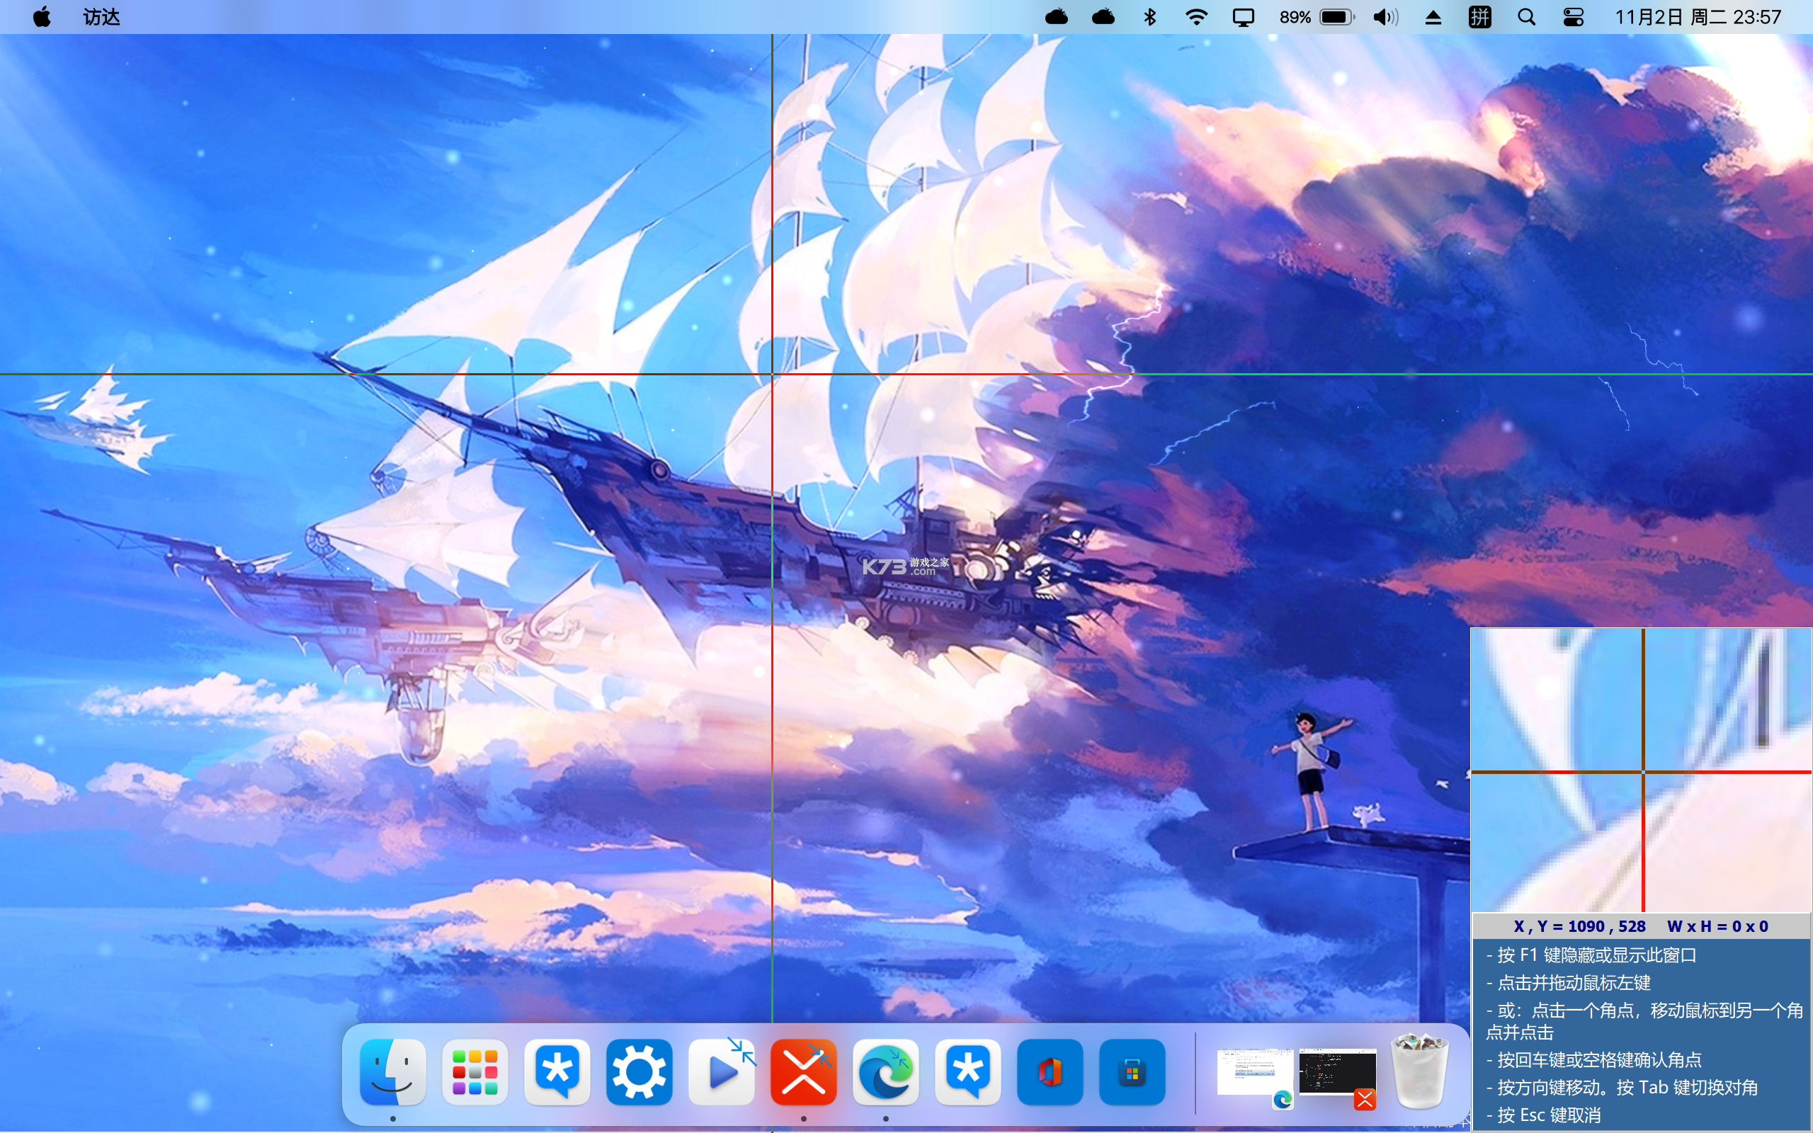Click the magnifier preview in capture panel
This screenshot has width=1813, height=1133.
click(x=1642, y=770)
